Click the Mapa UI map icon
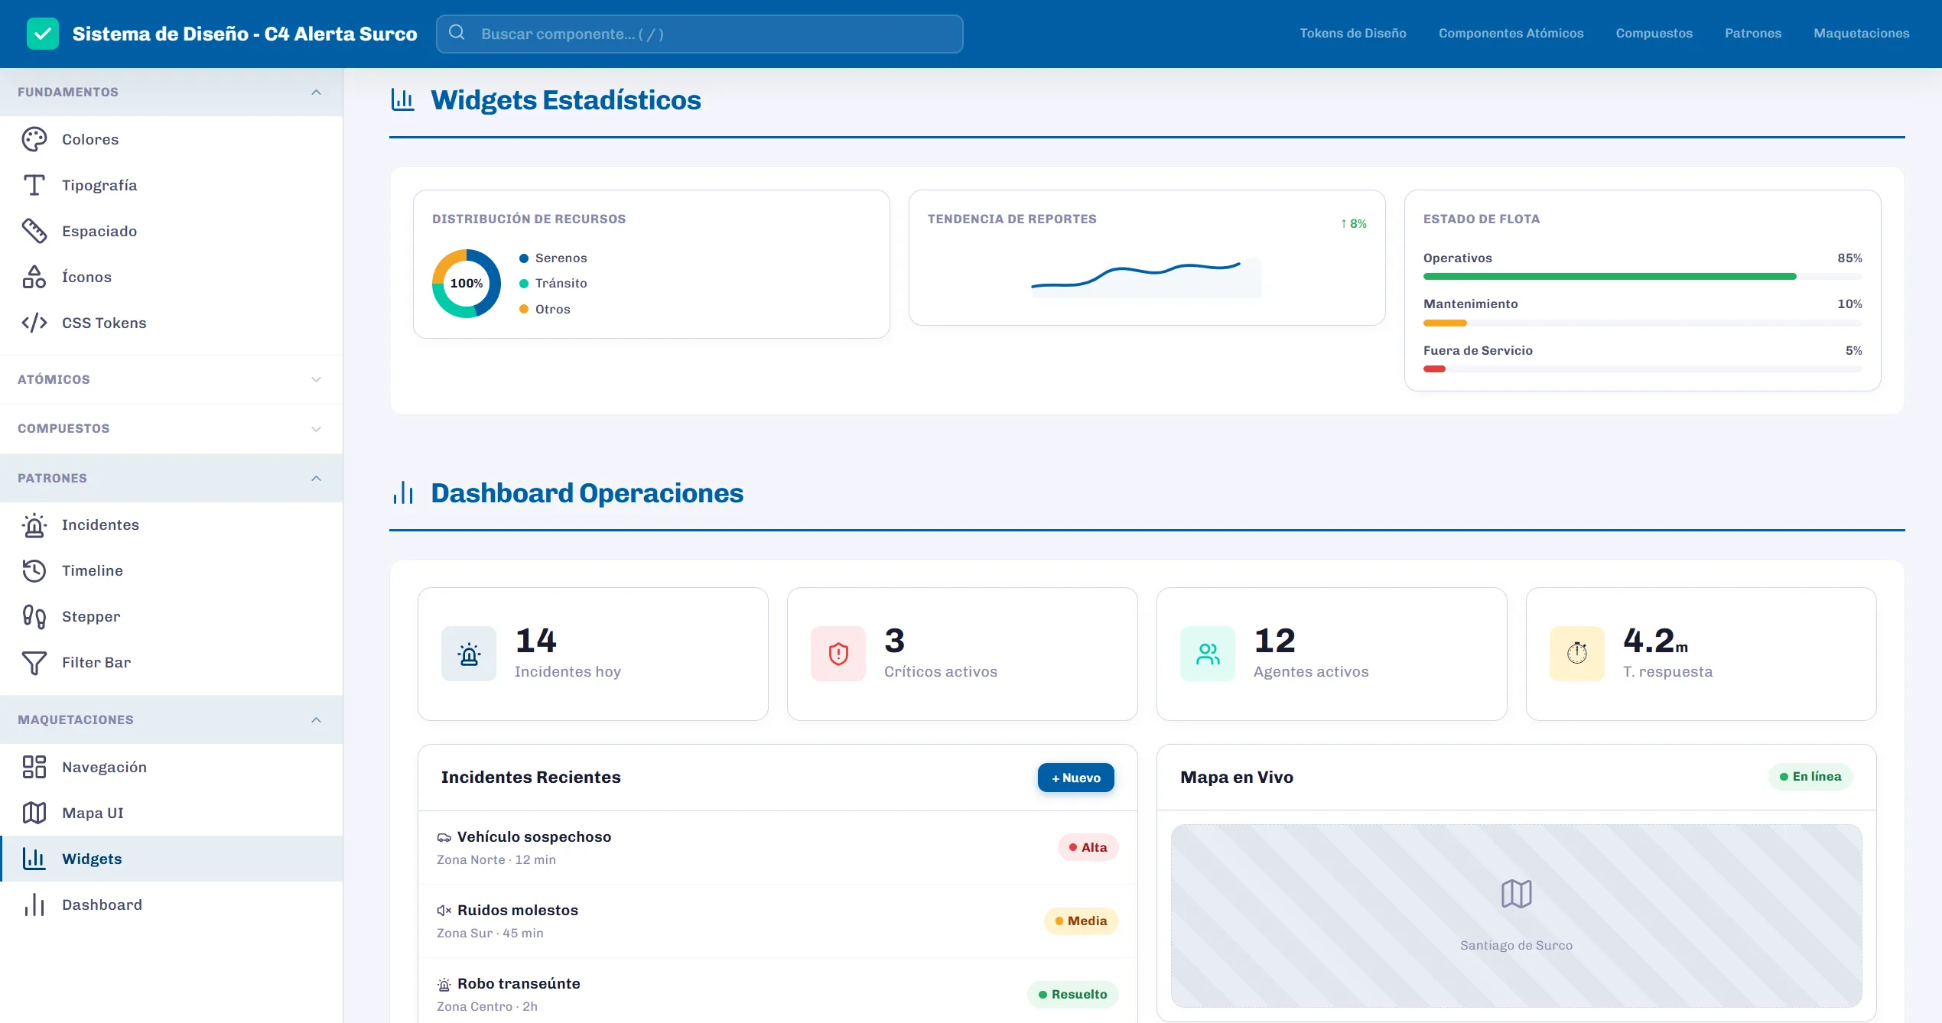This screenshot has height=1023, width=1942. pyautogui.click(x=34, y=813)
